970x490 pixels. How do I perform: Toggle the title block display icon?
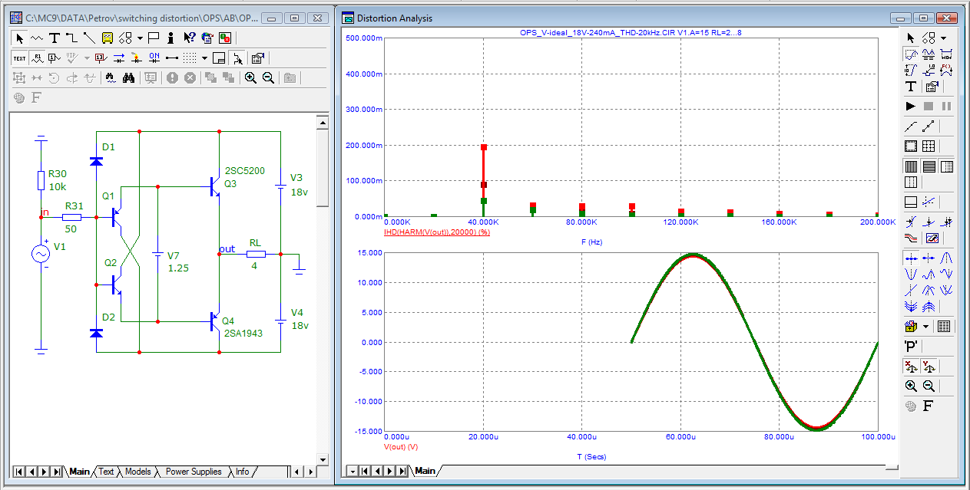219,58
